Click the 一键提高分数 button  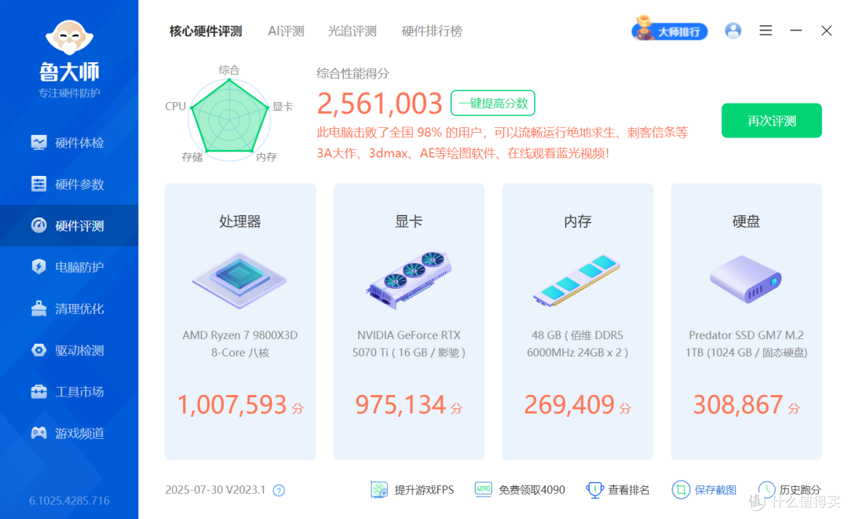pos(492,104)
